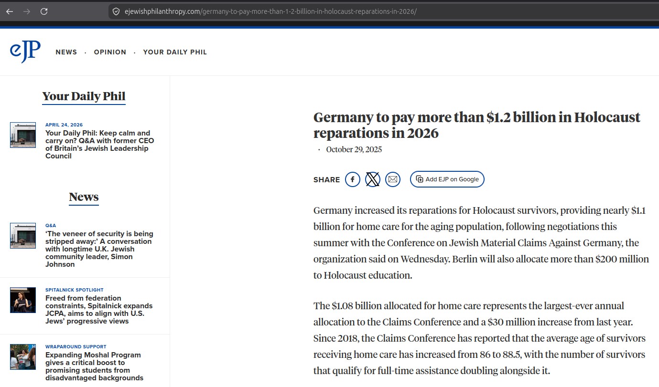Reload the page with the refresh icon
This screenshot has height=387, width=659.
pos(44,11)
